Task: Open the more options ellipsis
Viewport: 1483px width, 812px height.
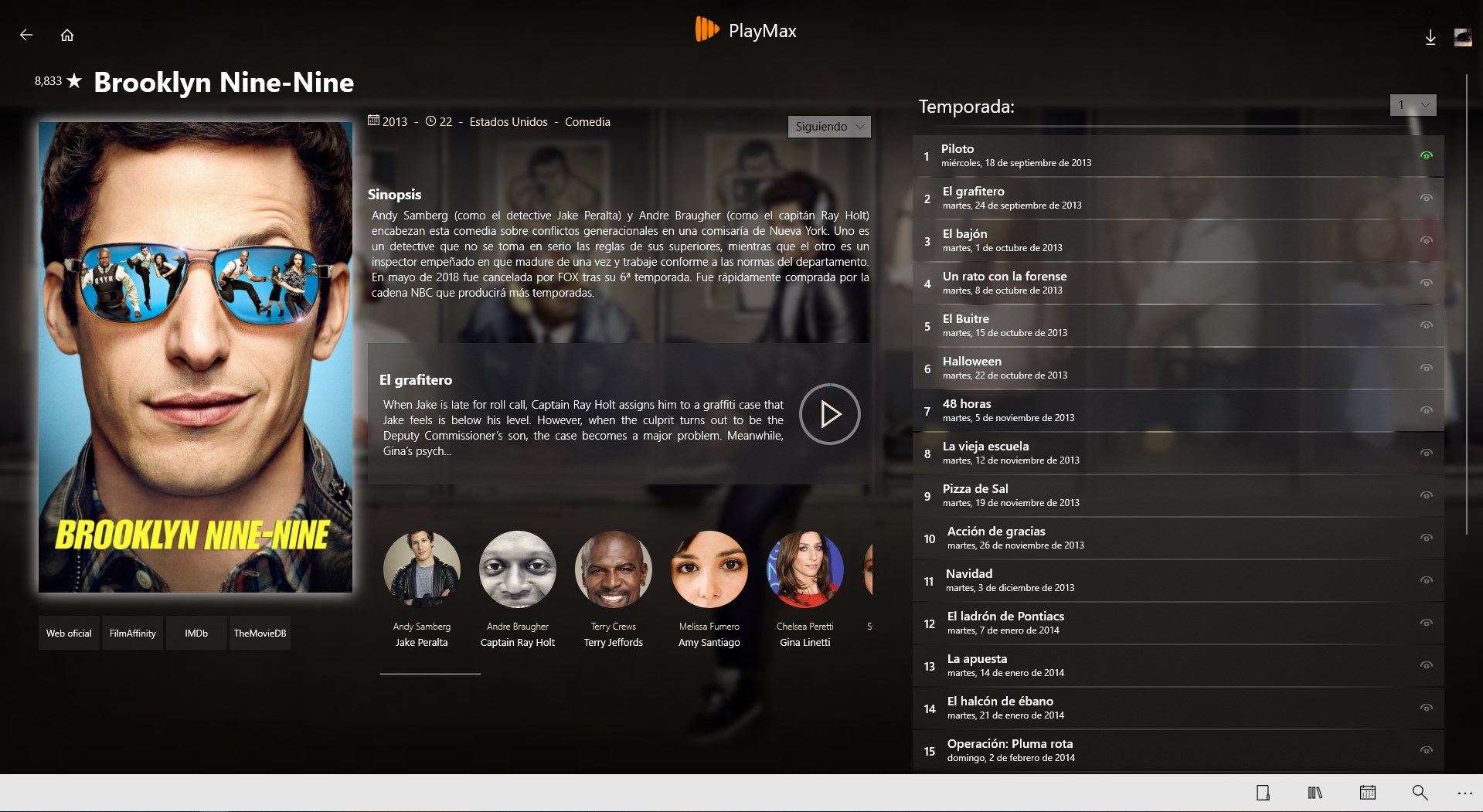Action: (1464, 793)
